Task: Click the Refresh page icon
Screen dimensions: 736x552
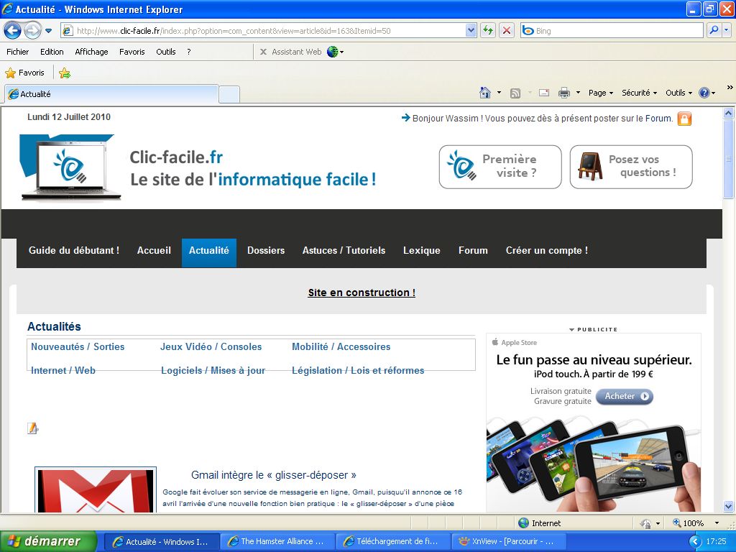Action: click(x=488, y=30)
